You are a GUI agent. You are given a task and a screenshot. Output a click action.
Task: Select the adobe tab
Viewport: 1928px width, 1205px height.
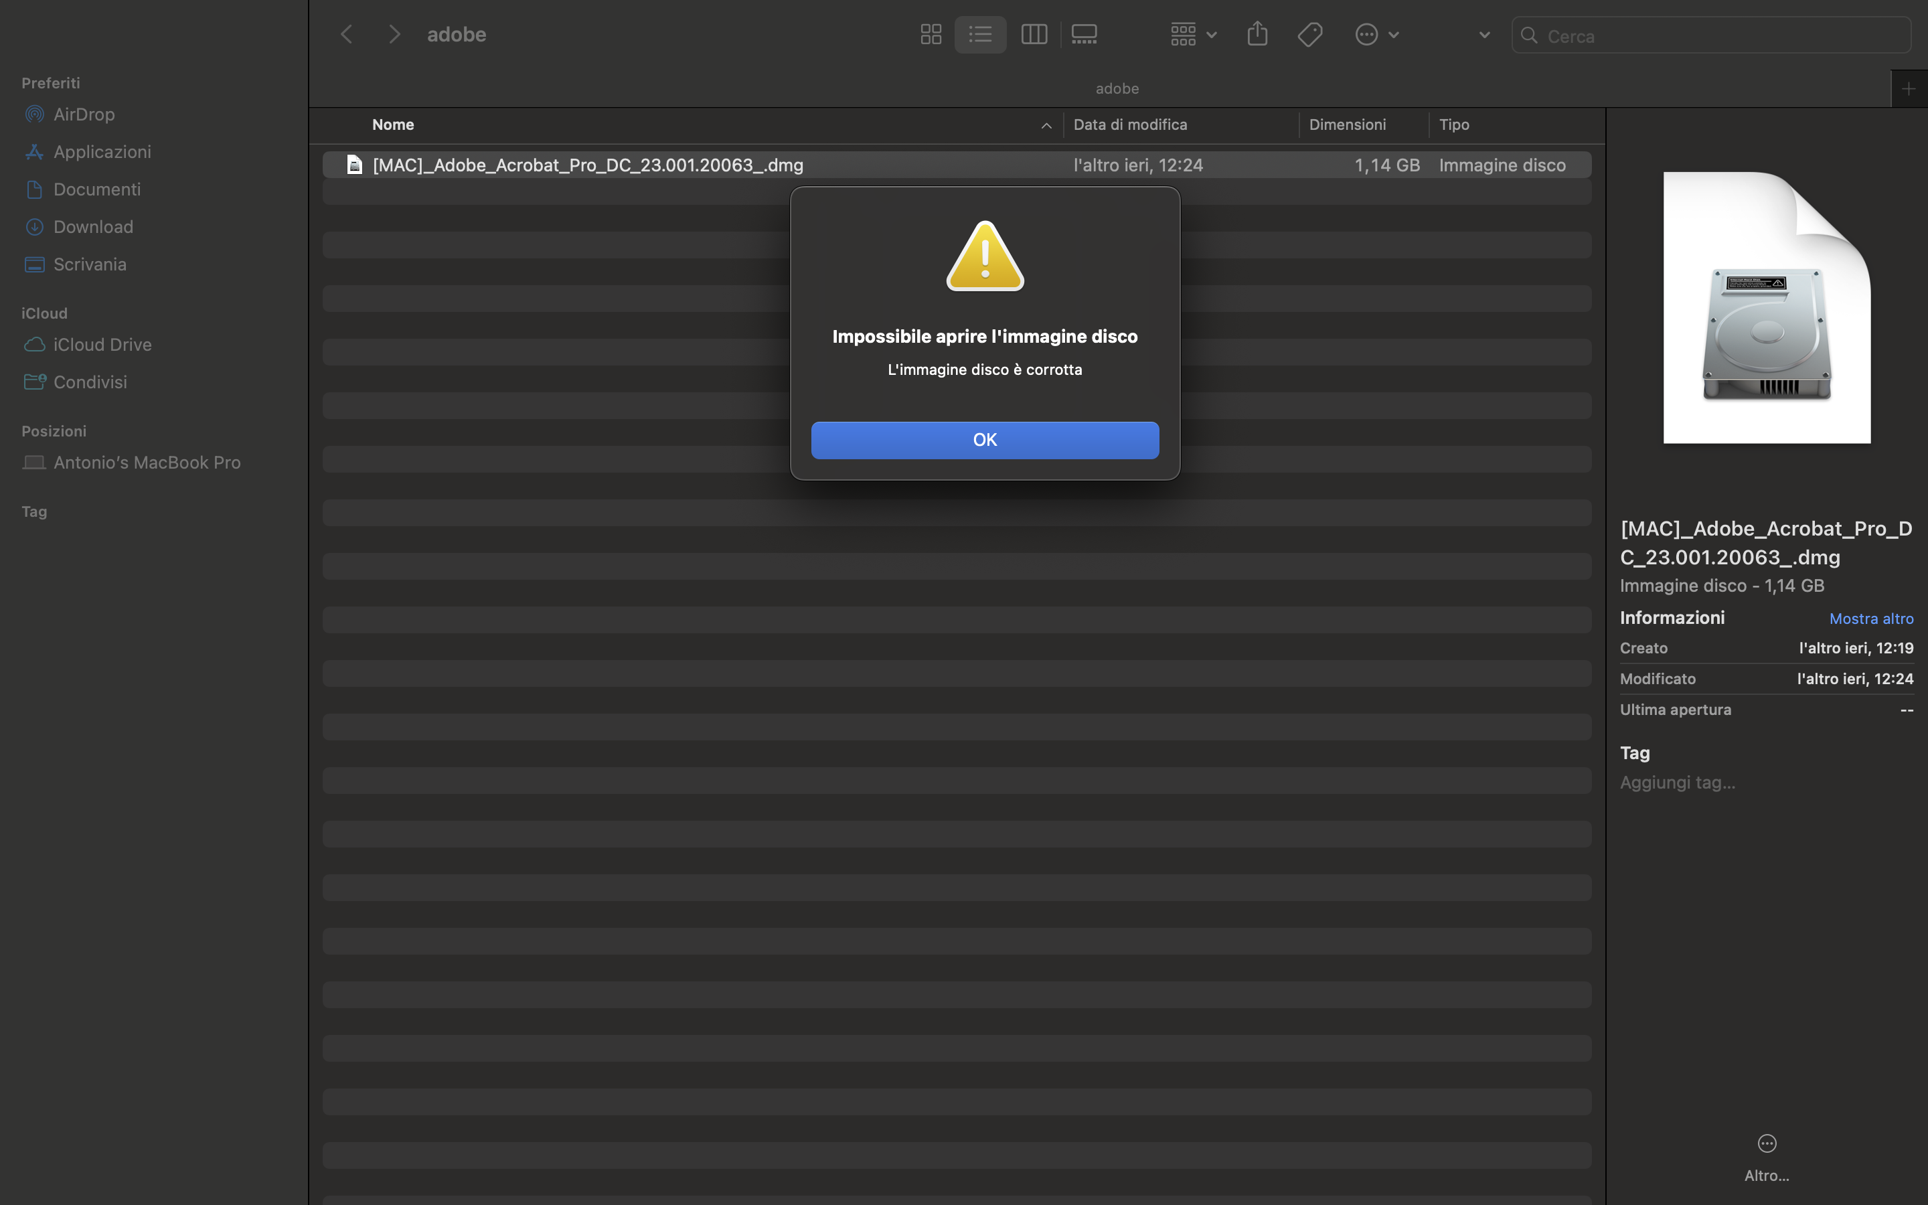tap(1116, 88)
